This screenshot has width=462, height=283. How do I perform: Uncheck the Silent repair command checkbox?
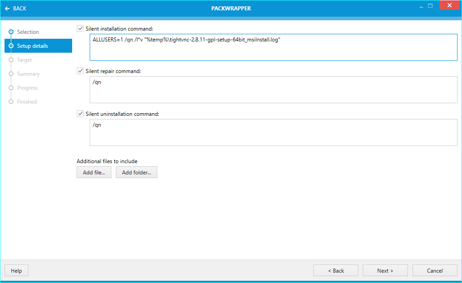(80, 71)
